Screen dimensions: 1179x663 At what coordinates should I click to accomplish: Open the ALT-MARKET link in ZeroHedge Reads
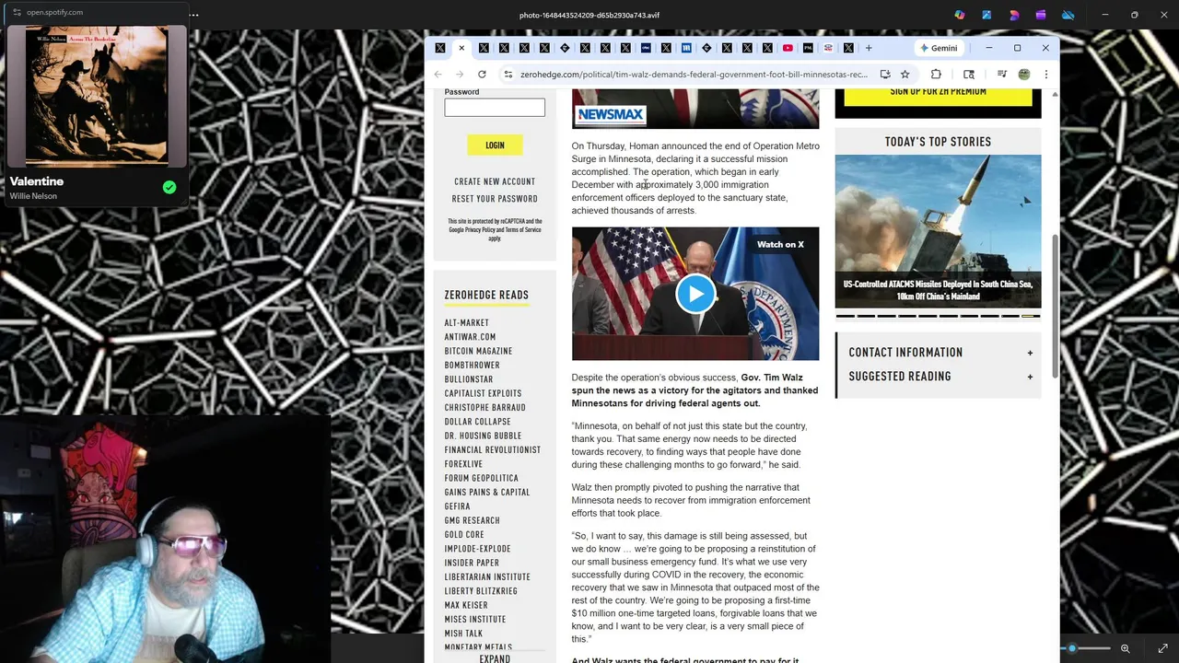pyautogui.click(x=466, y=323)
